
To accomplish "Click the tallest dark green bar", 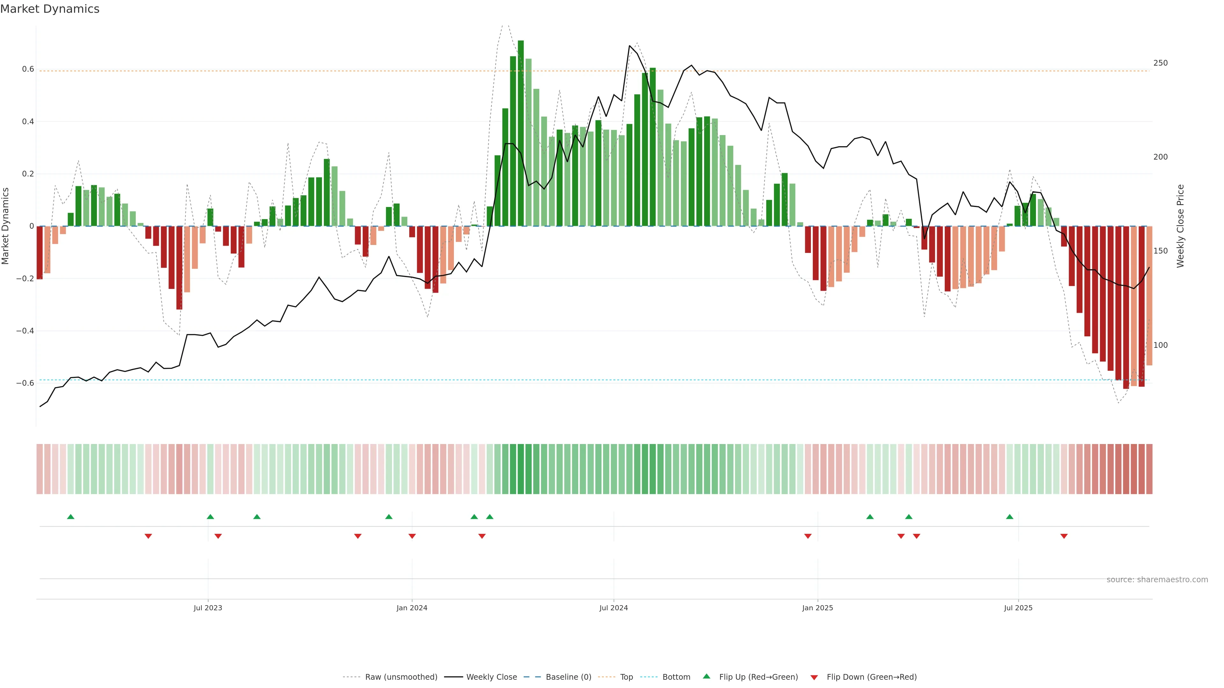I will click(521, 133).
